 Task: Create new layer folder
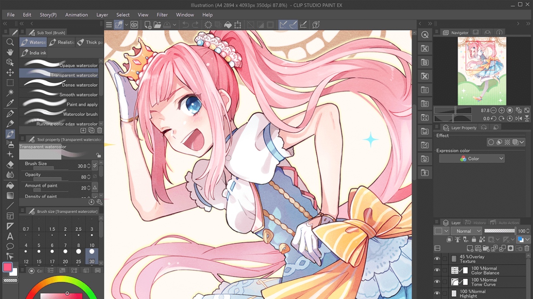(486, 248)
